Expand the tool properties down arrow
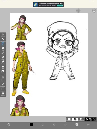Image resolution: width=97 pixels, height=129 pixels. (43, 124)
